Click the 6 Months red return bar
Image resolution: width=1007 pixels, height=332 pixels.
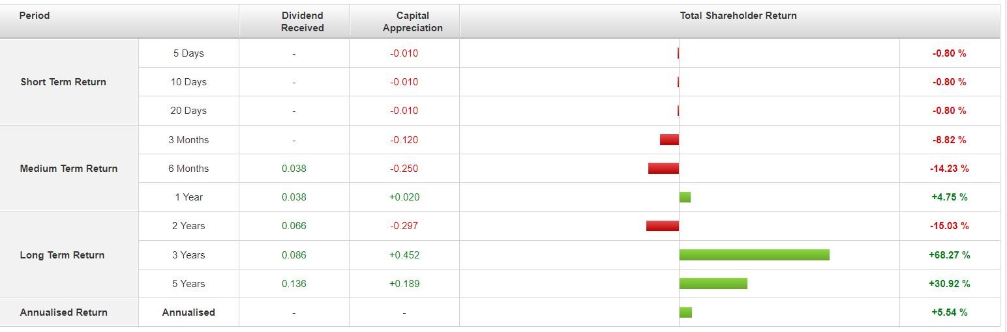click(x=663, y=168)
